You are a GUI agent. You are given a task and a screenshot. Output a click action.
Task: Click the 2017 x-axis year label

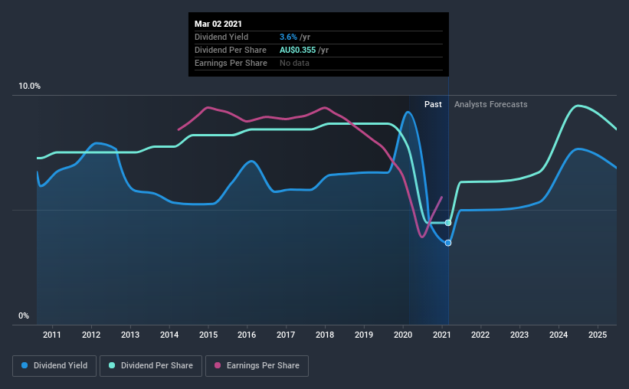286,335
